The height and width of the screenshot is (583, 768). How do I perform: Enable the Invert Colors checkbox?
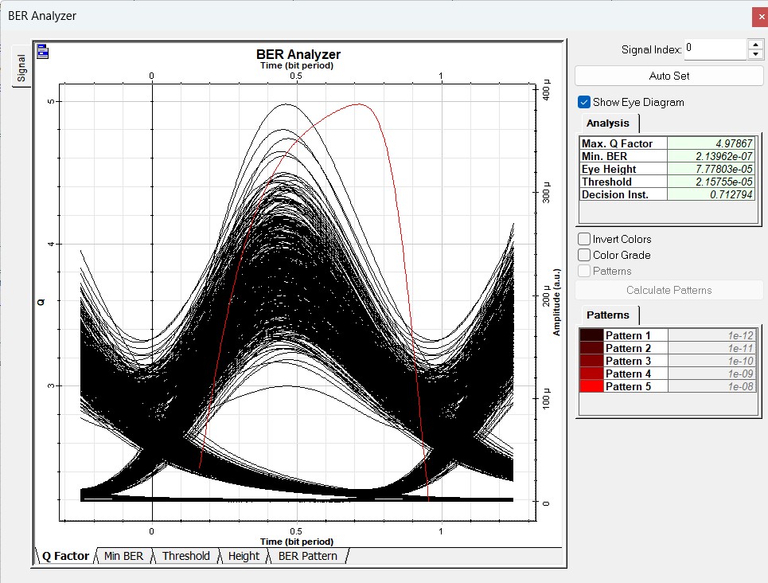click(585, 239)
